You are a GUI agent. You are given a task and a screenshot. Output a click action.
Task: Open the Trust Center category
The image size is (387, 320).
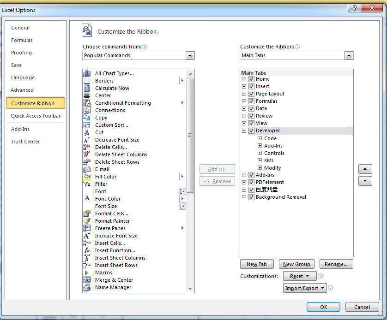(x=25, y=142)
